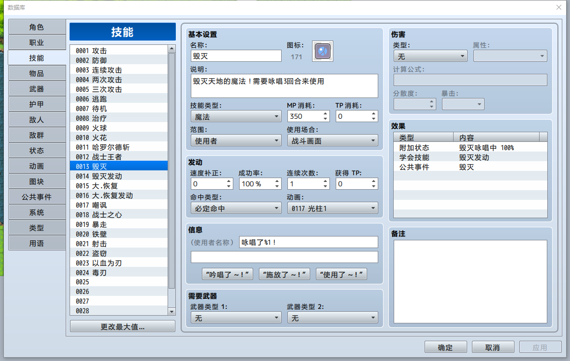Select the 学会技能 毁灭发动 effect row

[470, 157]
